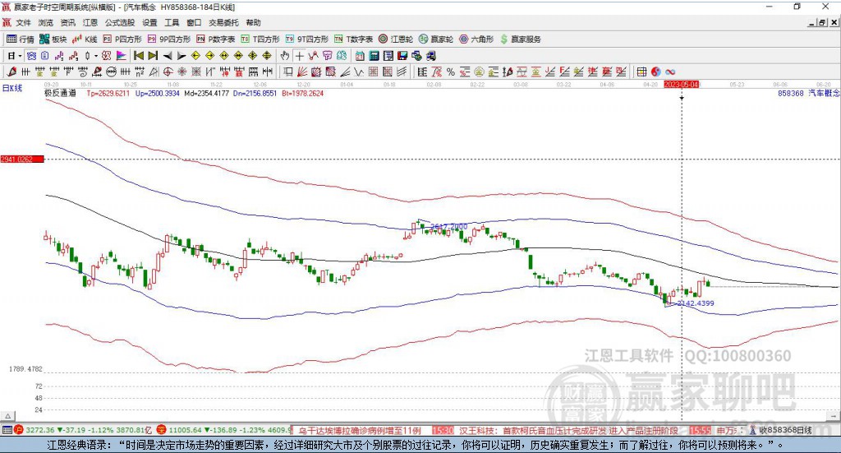Open the 窗口 menu
Screen dimensions: 841x453
coord(194,22)
